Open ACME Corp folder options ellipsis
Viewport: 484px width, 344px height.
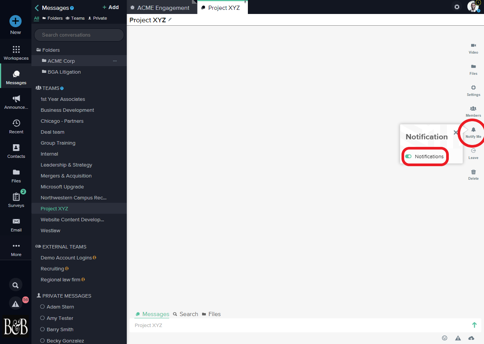pos(115,61)
